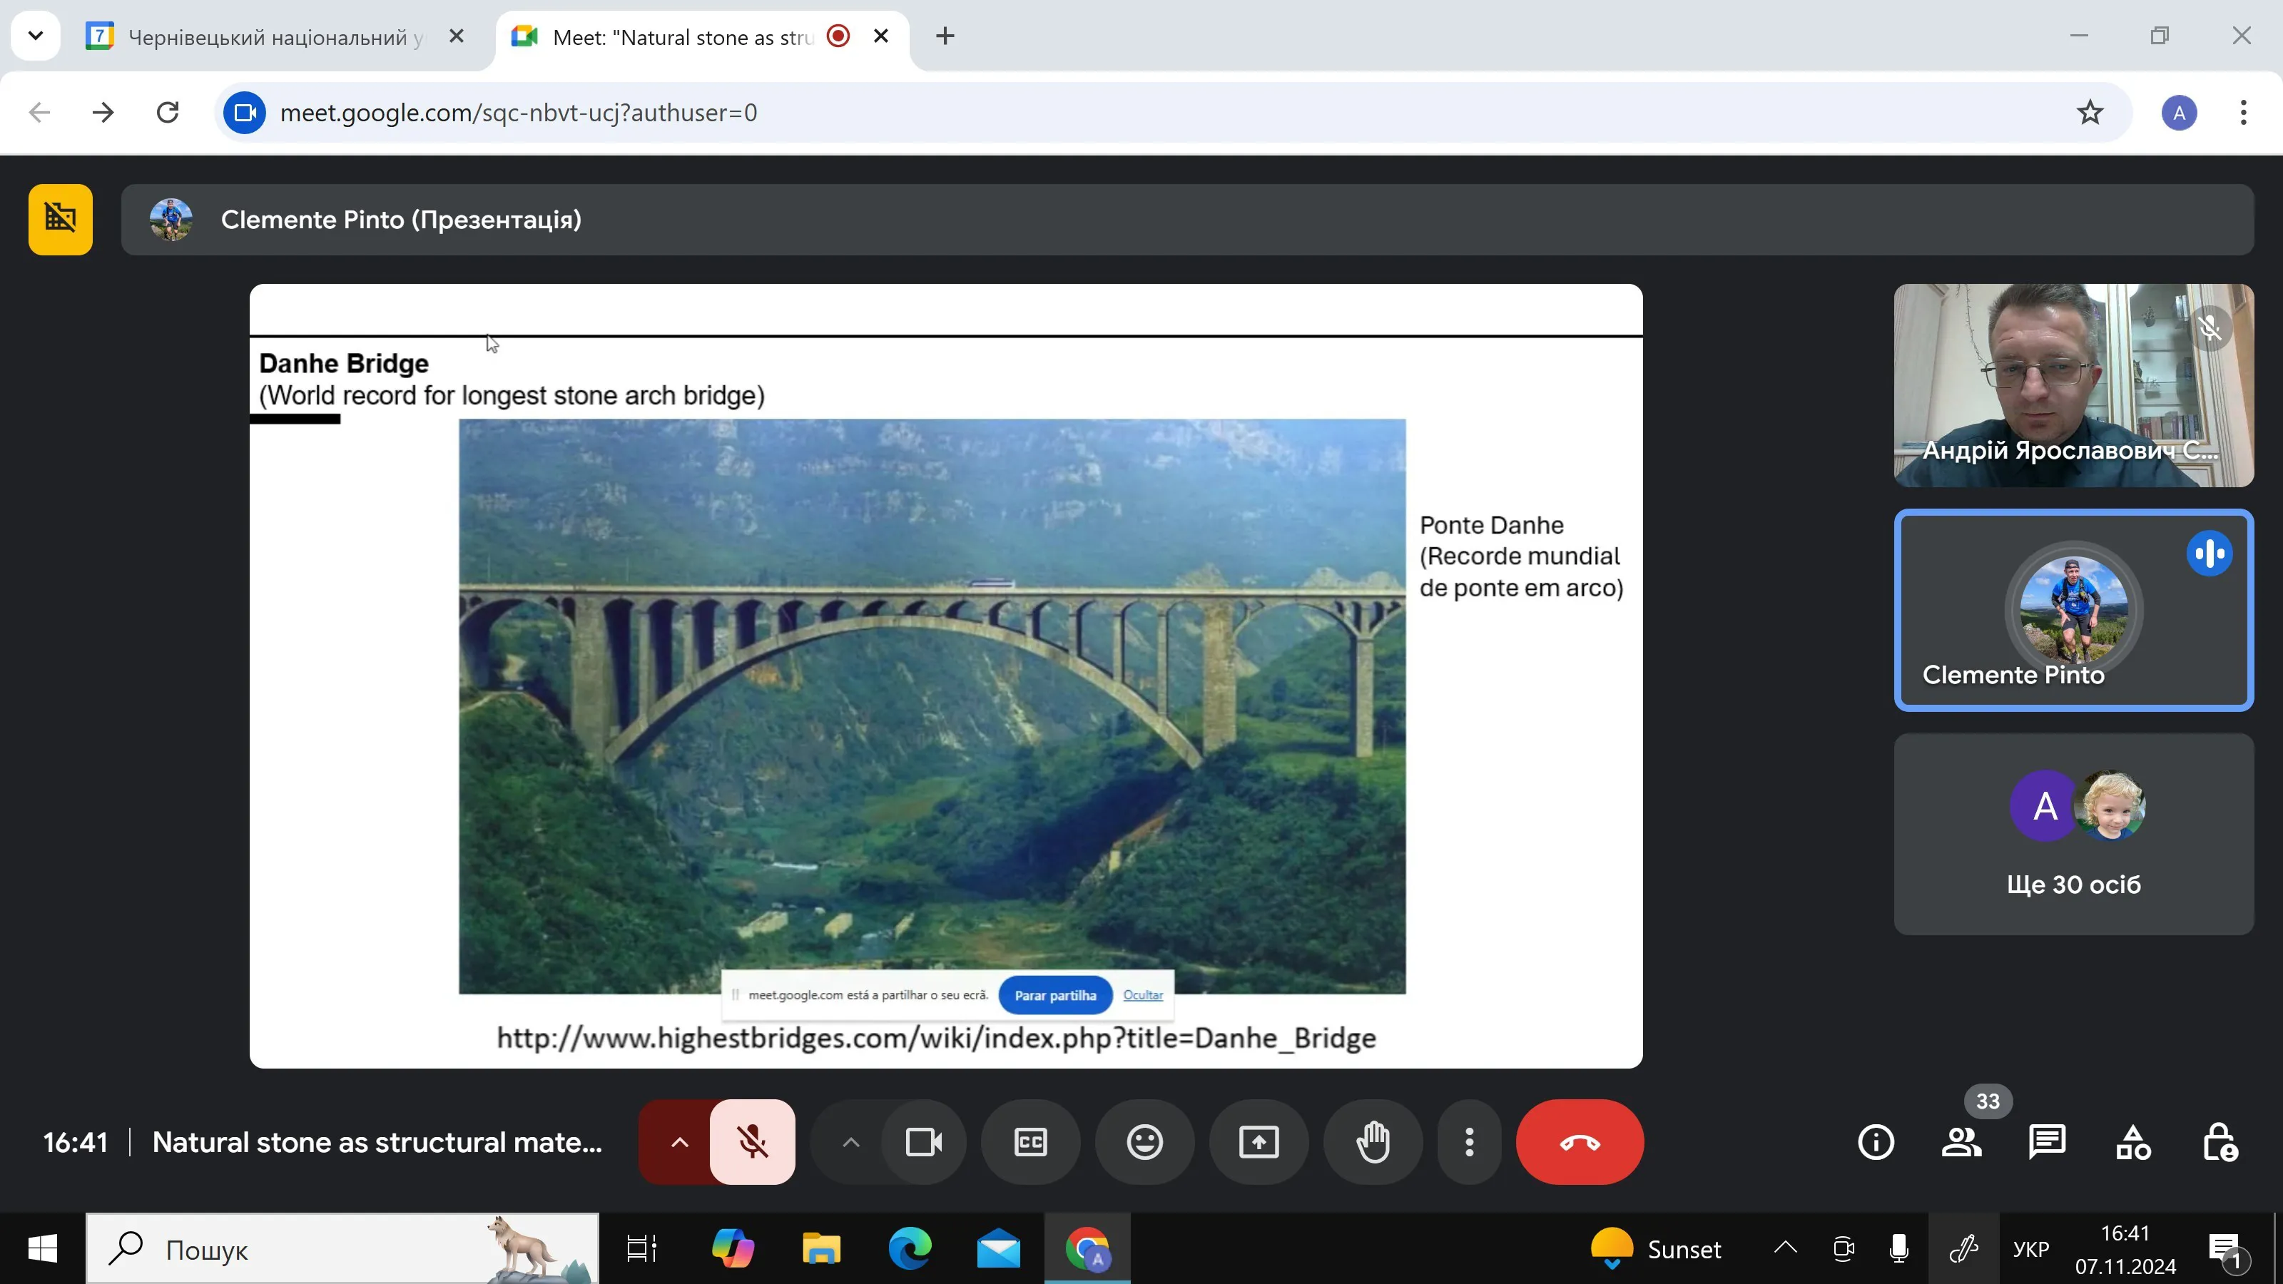Expand audio settings arrow beside microphone
2283x1284 pixels.
point(679,1142)
